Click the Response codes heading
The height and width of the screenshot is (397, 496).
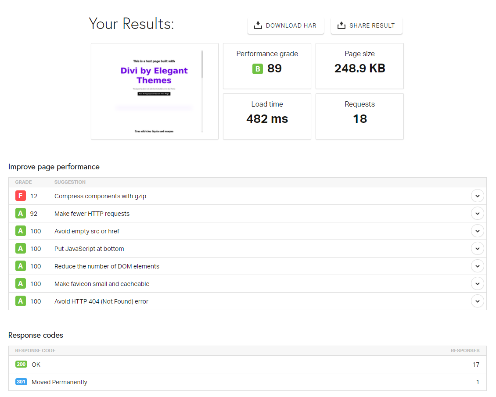[x=36, y=335]
